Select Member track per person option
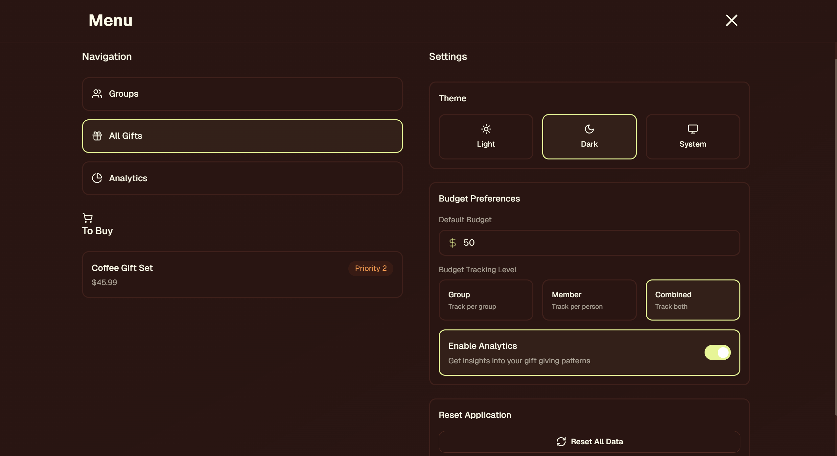Image resolution: width=837 pixels, height=456 pixels. click(x=589, y=300)
